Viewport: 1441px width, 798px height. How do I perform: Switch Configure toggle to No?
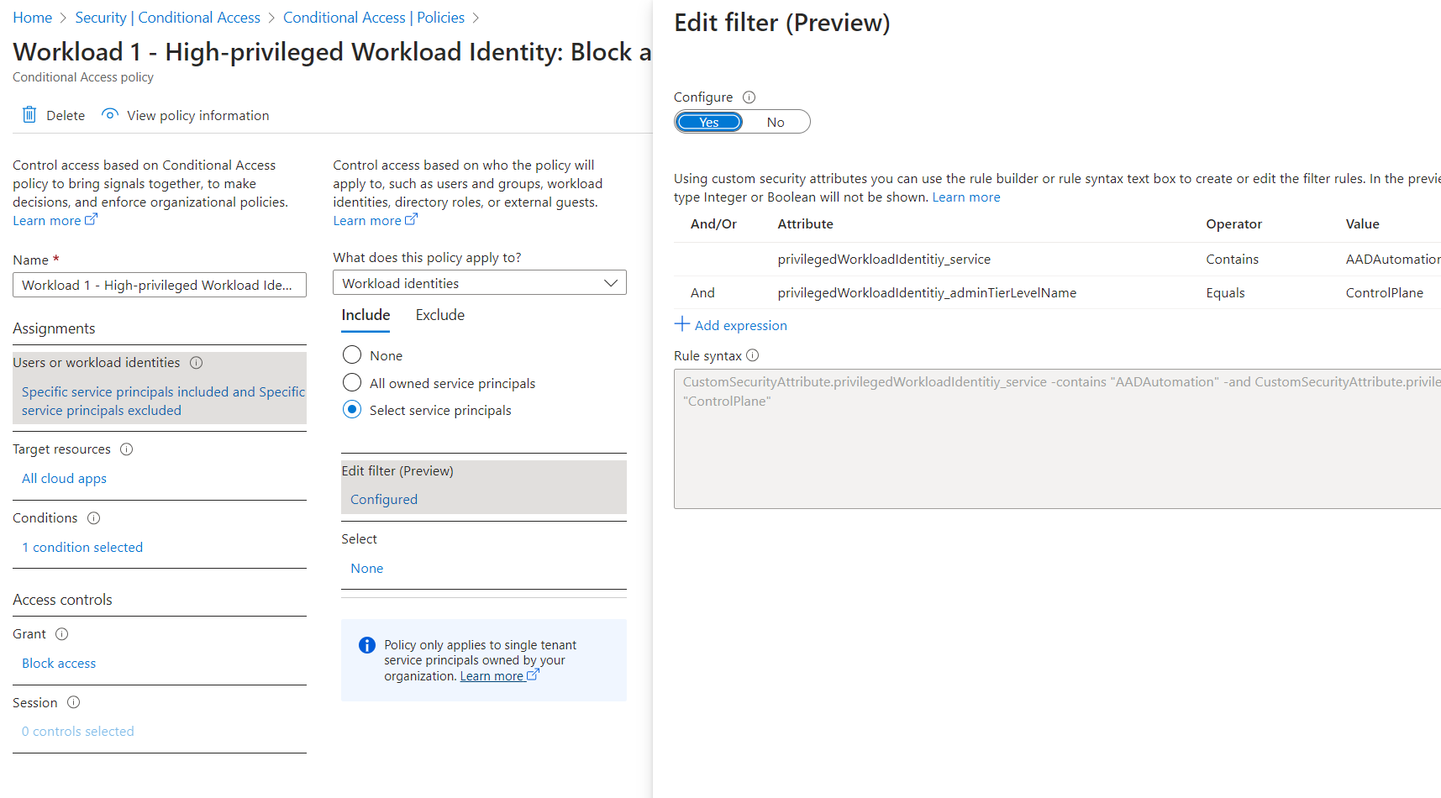pos(776,122)
